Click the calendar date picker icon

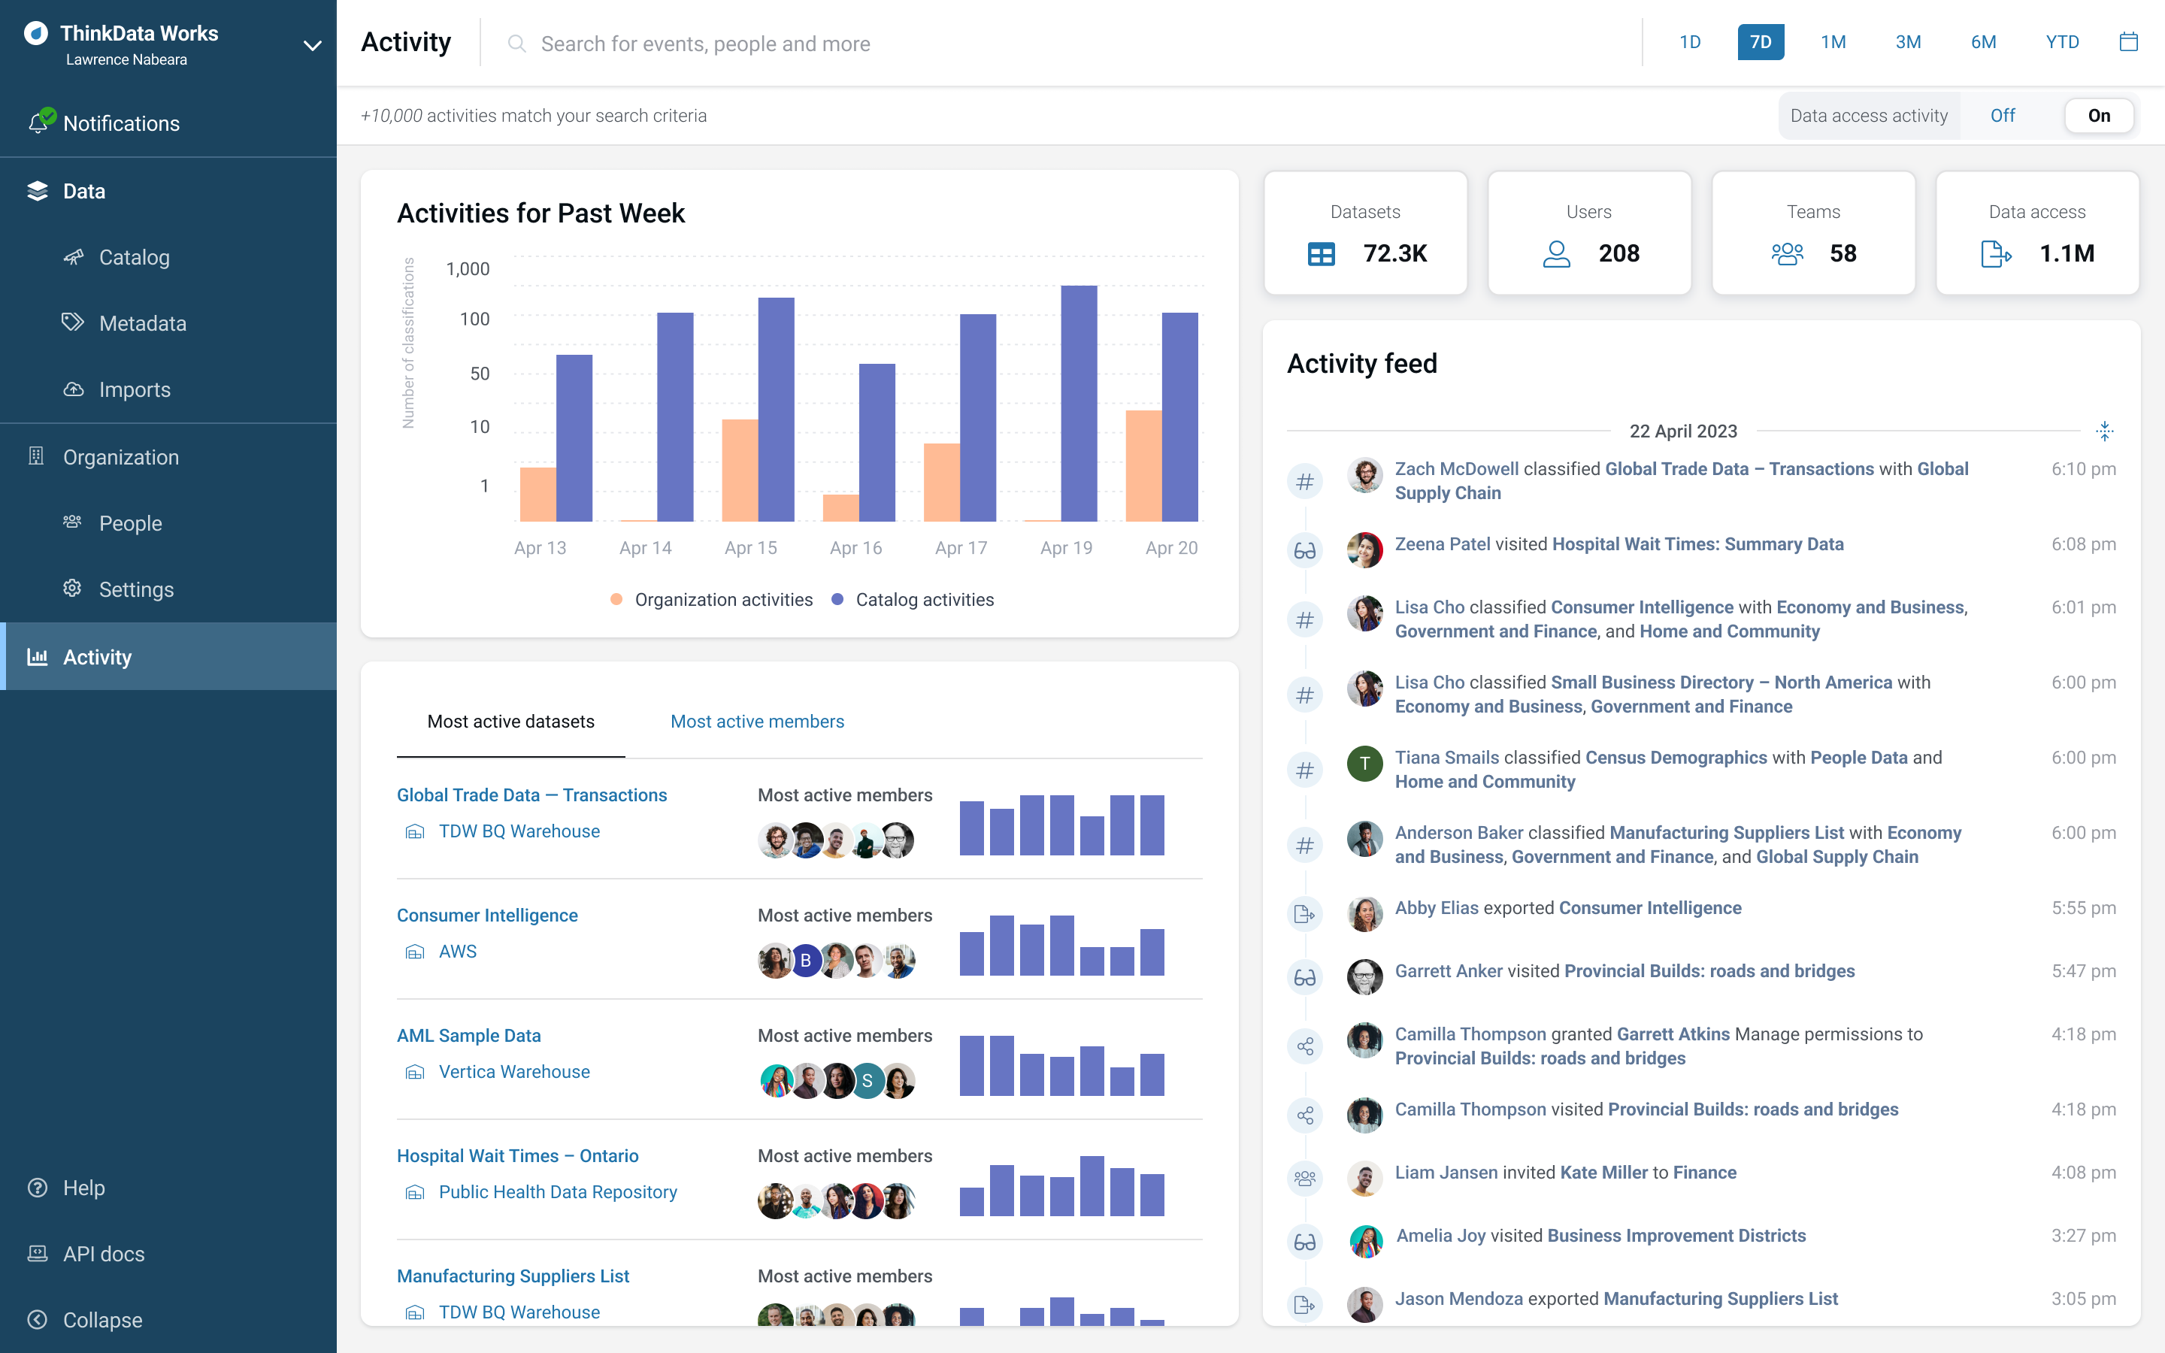tap(2127, 42)
